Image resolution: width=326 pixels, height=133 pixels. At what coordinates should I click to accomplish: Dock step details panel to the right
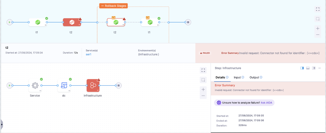[x=302, y=68]
